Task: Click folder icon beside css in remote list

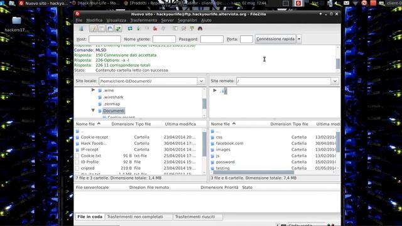Action: pyautogui.click(x=212, y=137)
